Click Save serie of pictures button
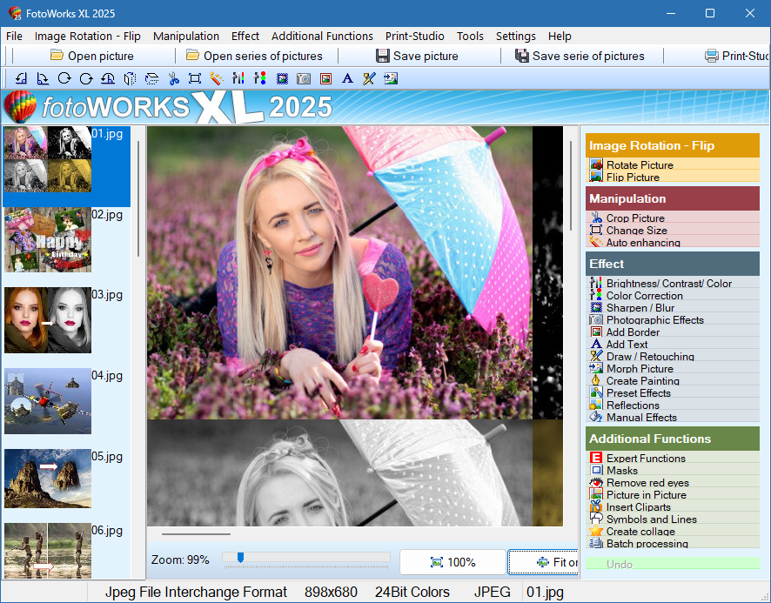The height and width of the screenshot is (603, 771). coord(580,56)
